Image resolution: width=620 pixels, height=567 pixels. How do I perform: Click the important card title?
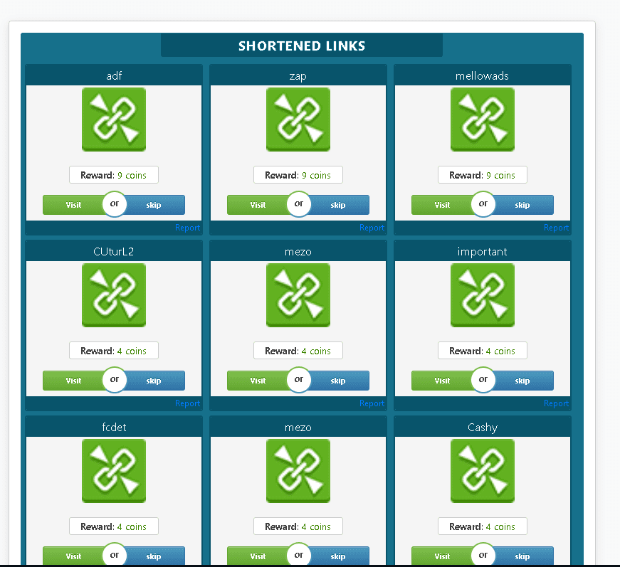click(x=482, y=252)
